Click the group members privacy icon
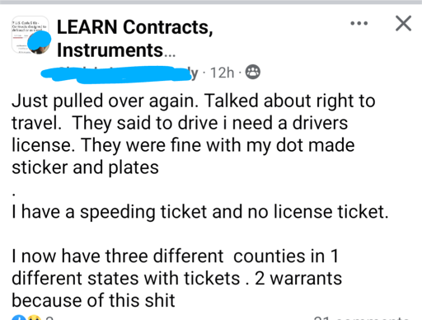The width and height of the screenshot is (422, 320). point(252,73)
